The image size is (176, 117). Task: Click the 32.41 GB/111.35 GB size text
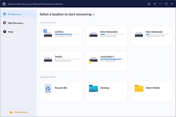coord(63,36)
